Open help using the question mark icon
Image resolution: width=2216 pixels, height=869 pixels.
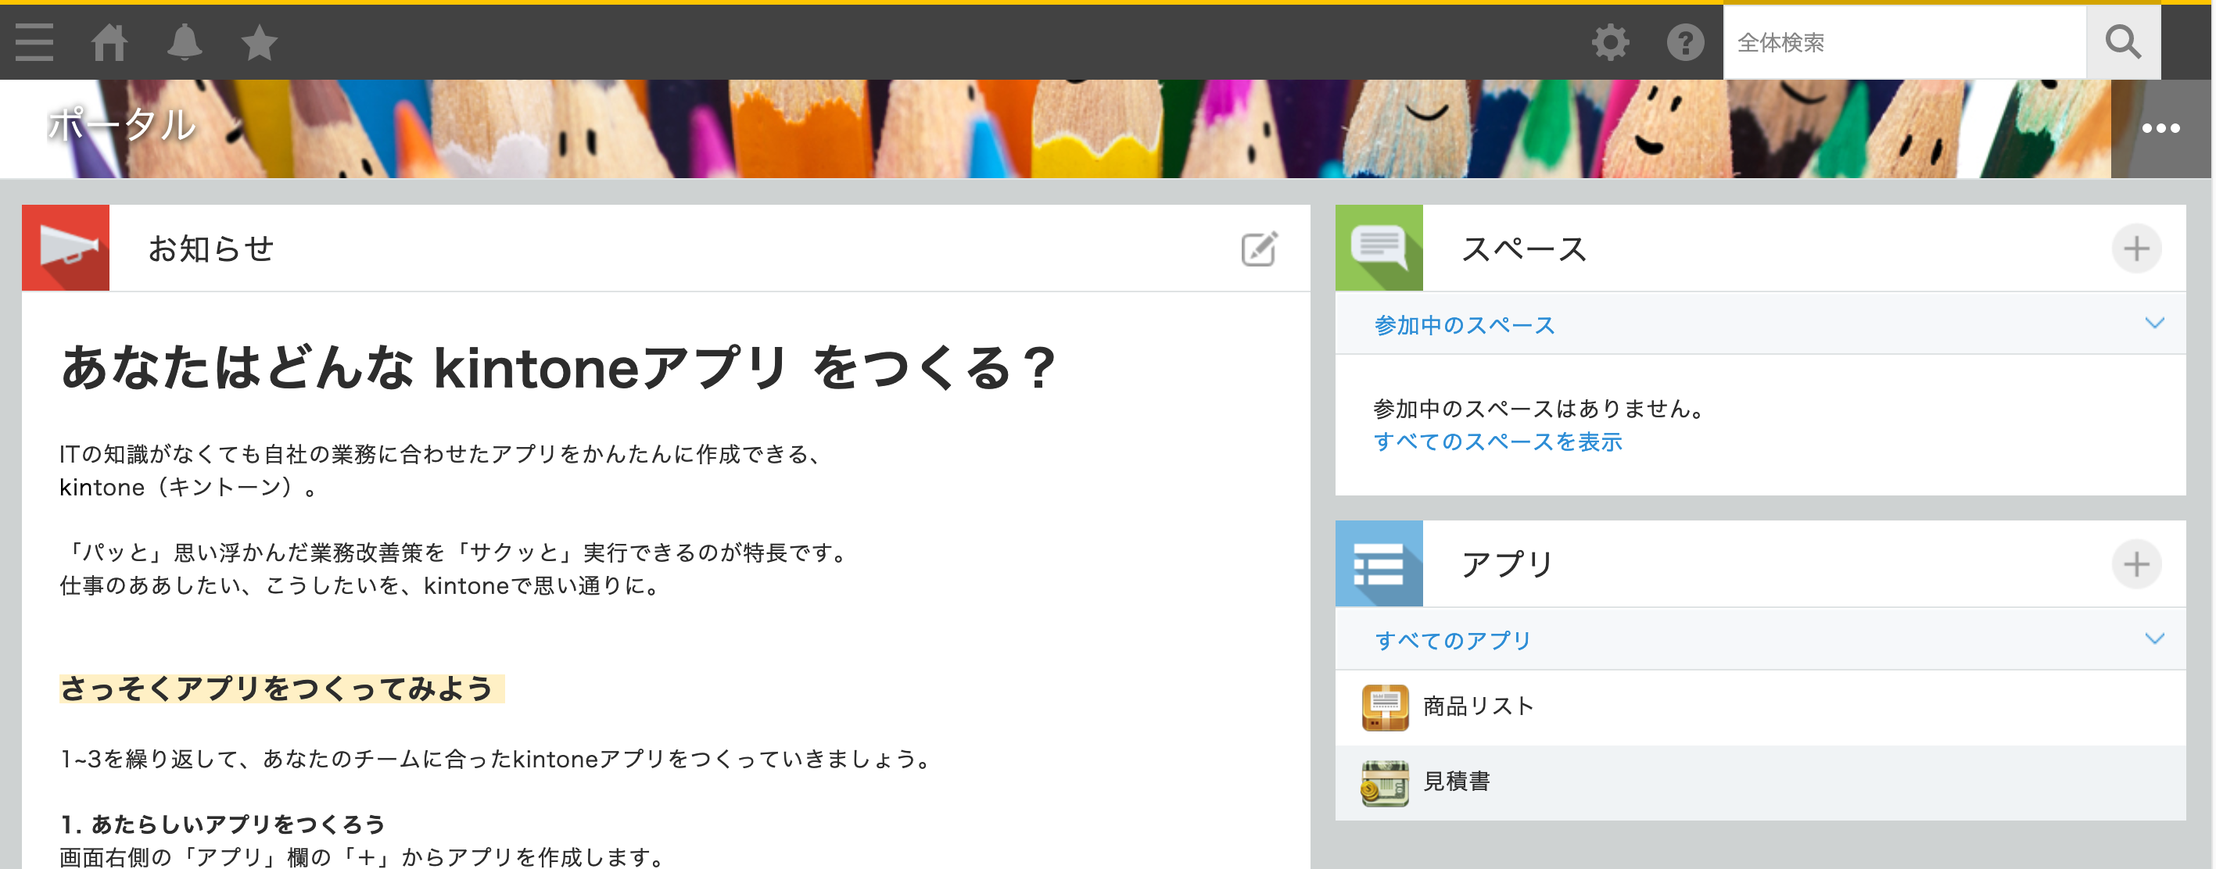pyautogui.click(x=1684, y=41)
